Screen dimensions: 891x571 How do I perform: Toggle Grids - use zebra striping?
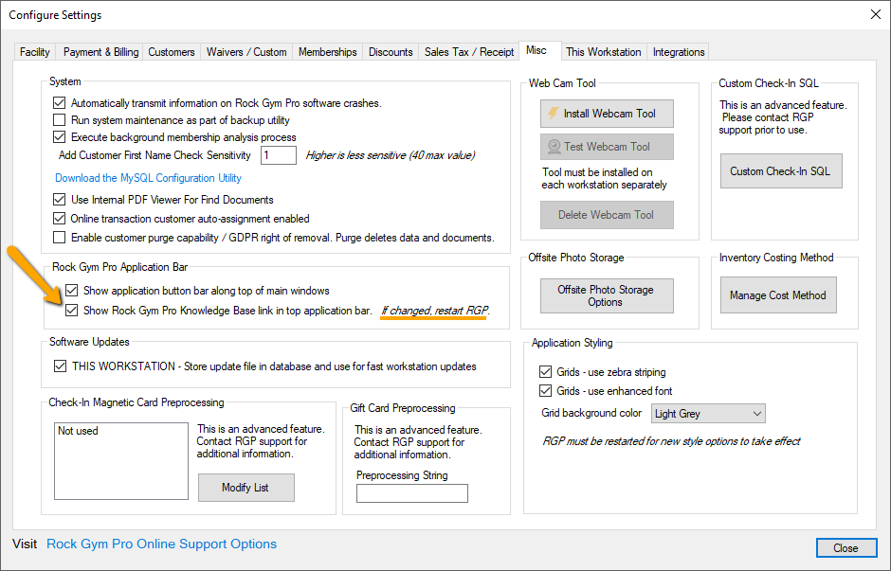coord(546,372)
